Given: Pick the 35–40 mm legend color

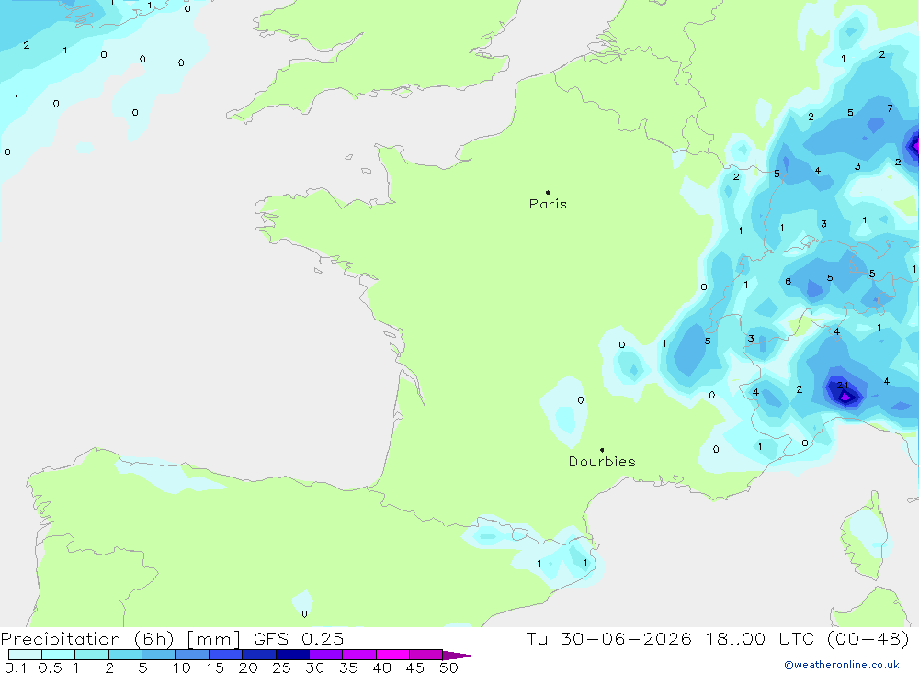Looking at the screenshot, I should coord(358,655).
